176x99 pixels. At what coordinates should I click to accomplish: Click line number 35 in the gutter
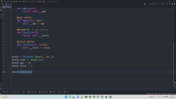point(4,57)
